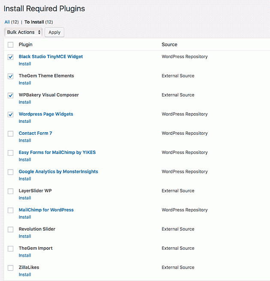Open Contact Form 7 plugin link
This screenshot has height=281, width=270.
pyautogui.click(x=36, y=133)
